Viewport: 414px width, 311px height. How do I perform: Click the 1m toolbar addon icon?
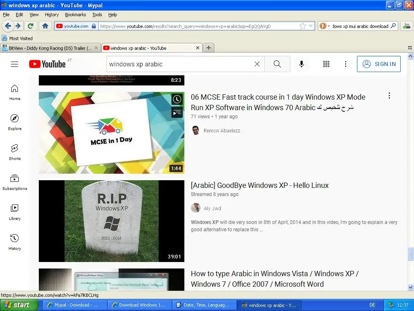(407, 26)
